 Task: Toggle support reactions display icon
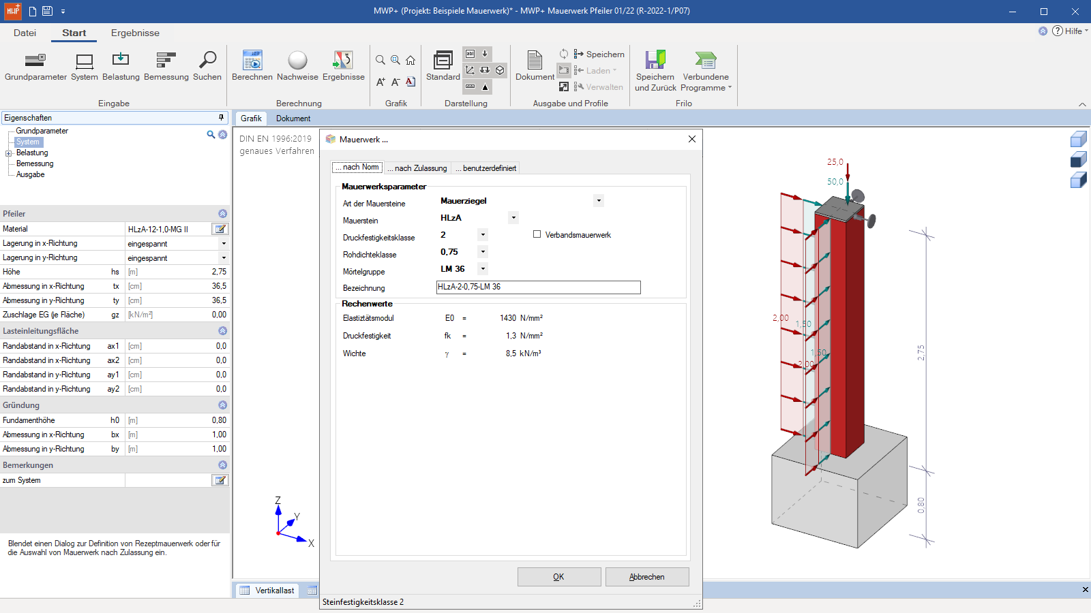[x=485, y=70]
